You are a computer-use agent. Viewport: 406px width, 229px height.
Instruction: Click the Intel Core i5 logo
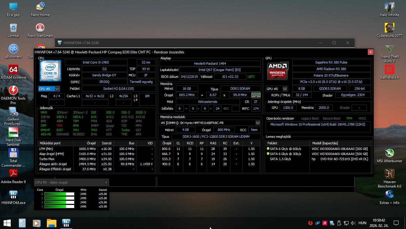[50, 71]
